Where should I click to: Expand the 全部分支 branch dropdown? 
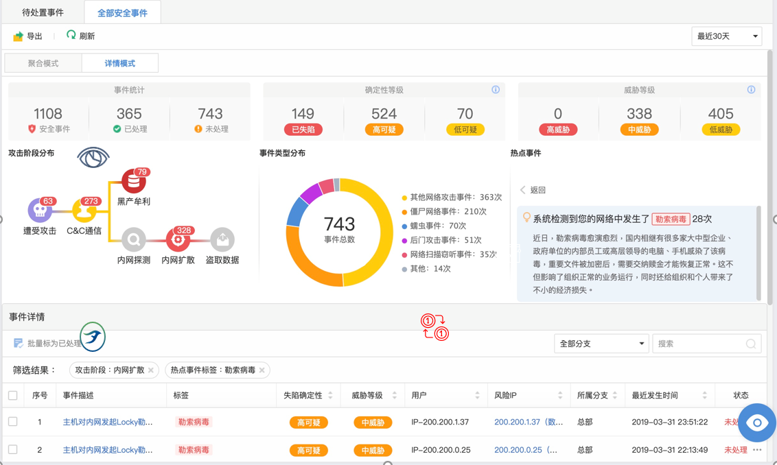point(601,344)
